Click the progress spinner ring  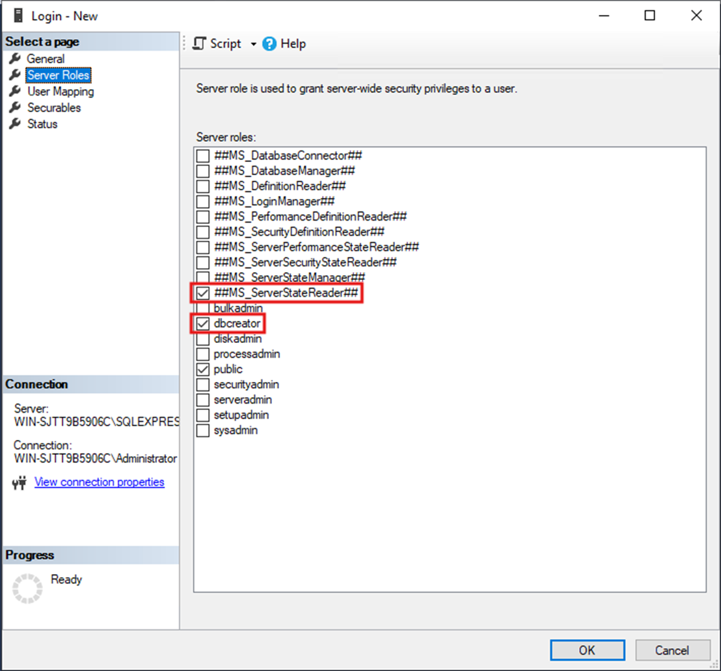pyautogui.click(x=27, y=588)
